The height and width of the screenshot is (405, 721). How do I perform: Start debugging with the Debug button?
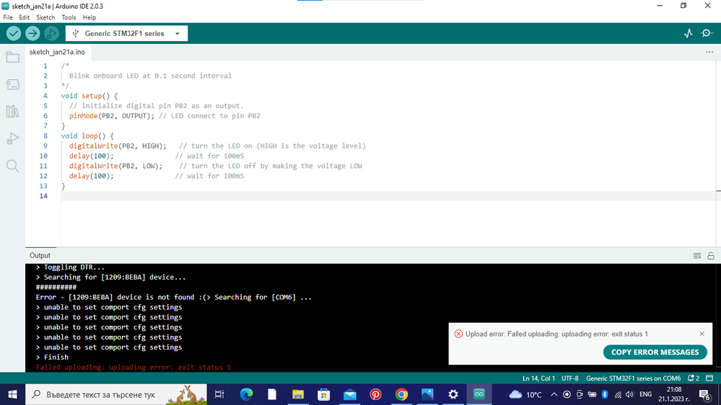coord(51,34)
